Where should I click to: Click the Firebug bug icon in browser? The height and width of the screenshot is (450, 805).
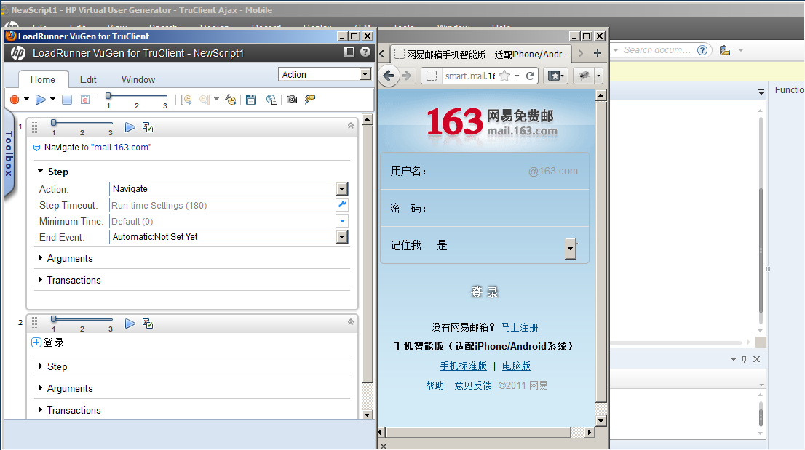[x=584, y=76]
